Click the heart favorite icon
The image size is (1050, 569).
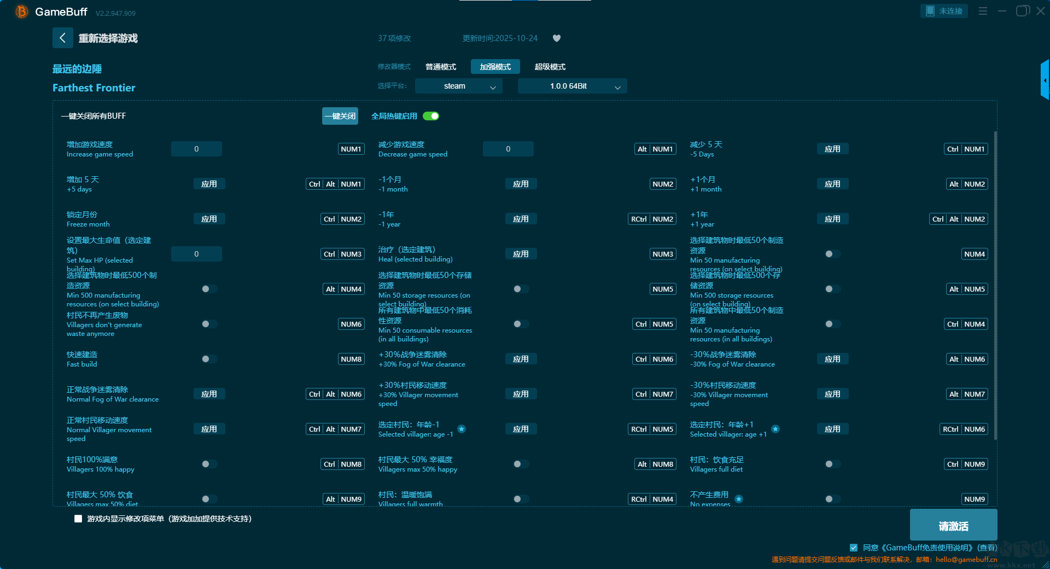coord(557,38)
